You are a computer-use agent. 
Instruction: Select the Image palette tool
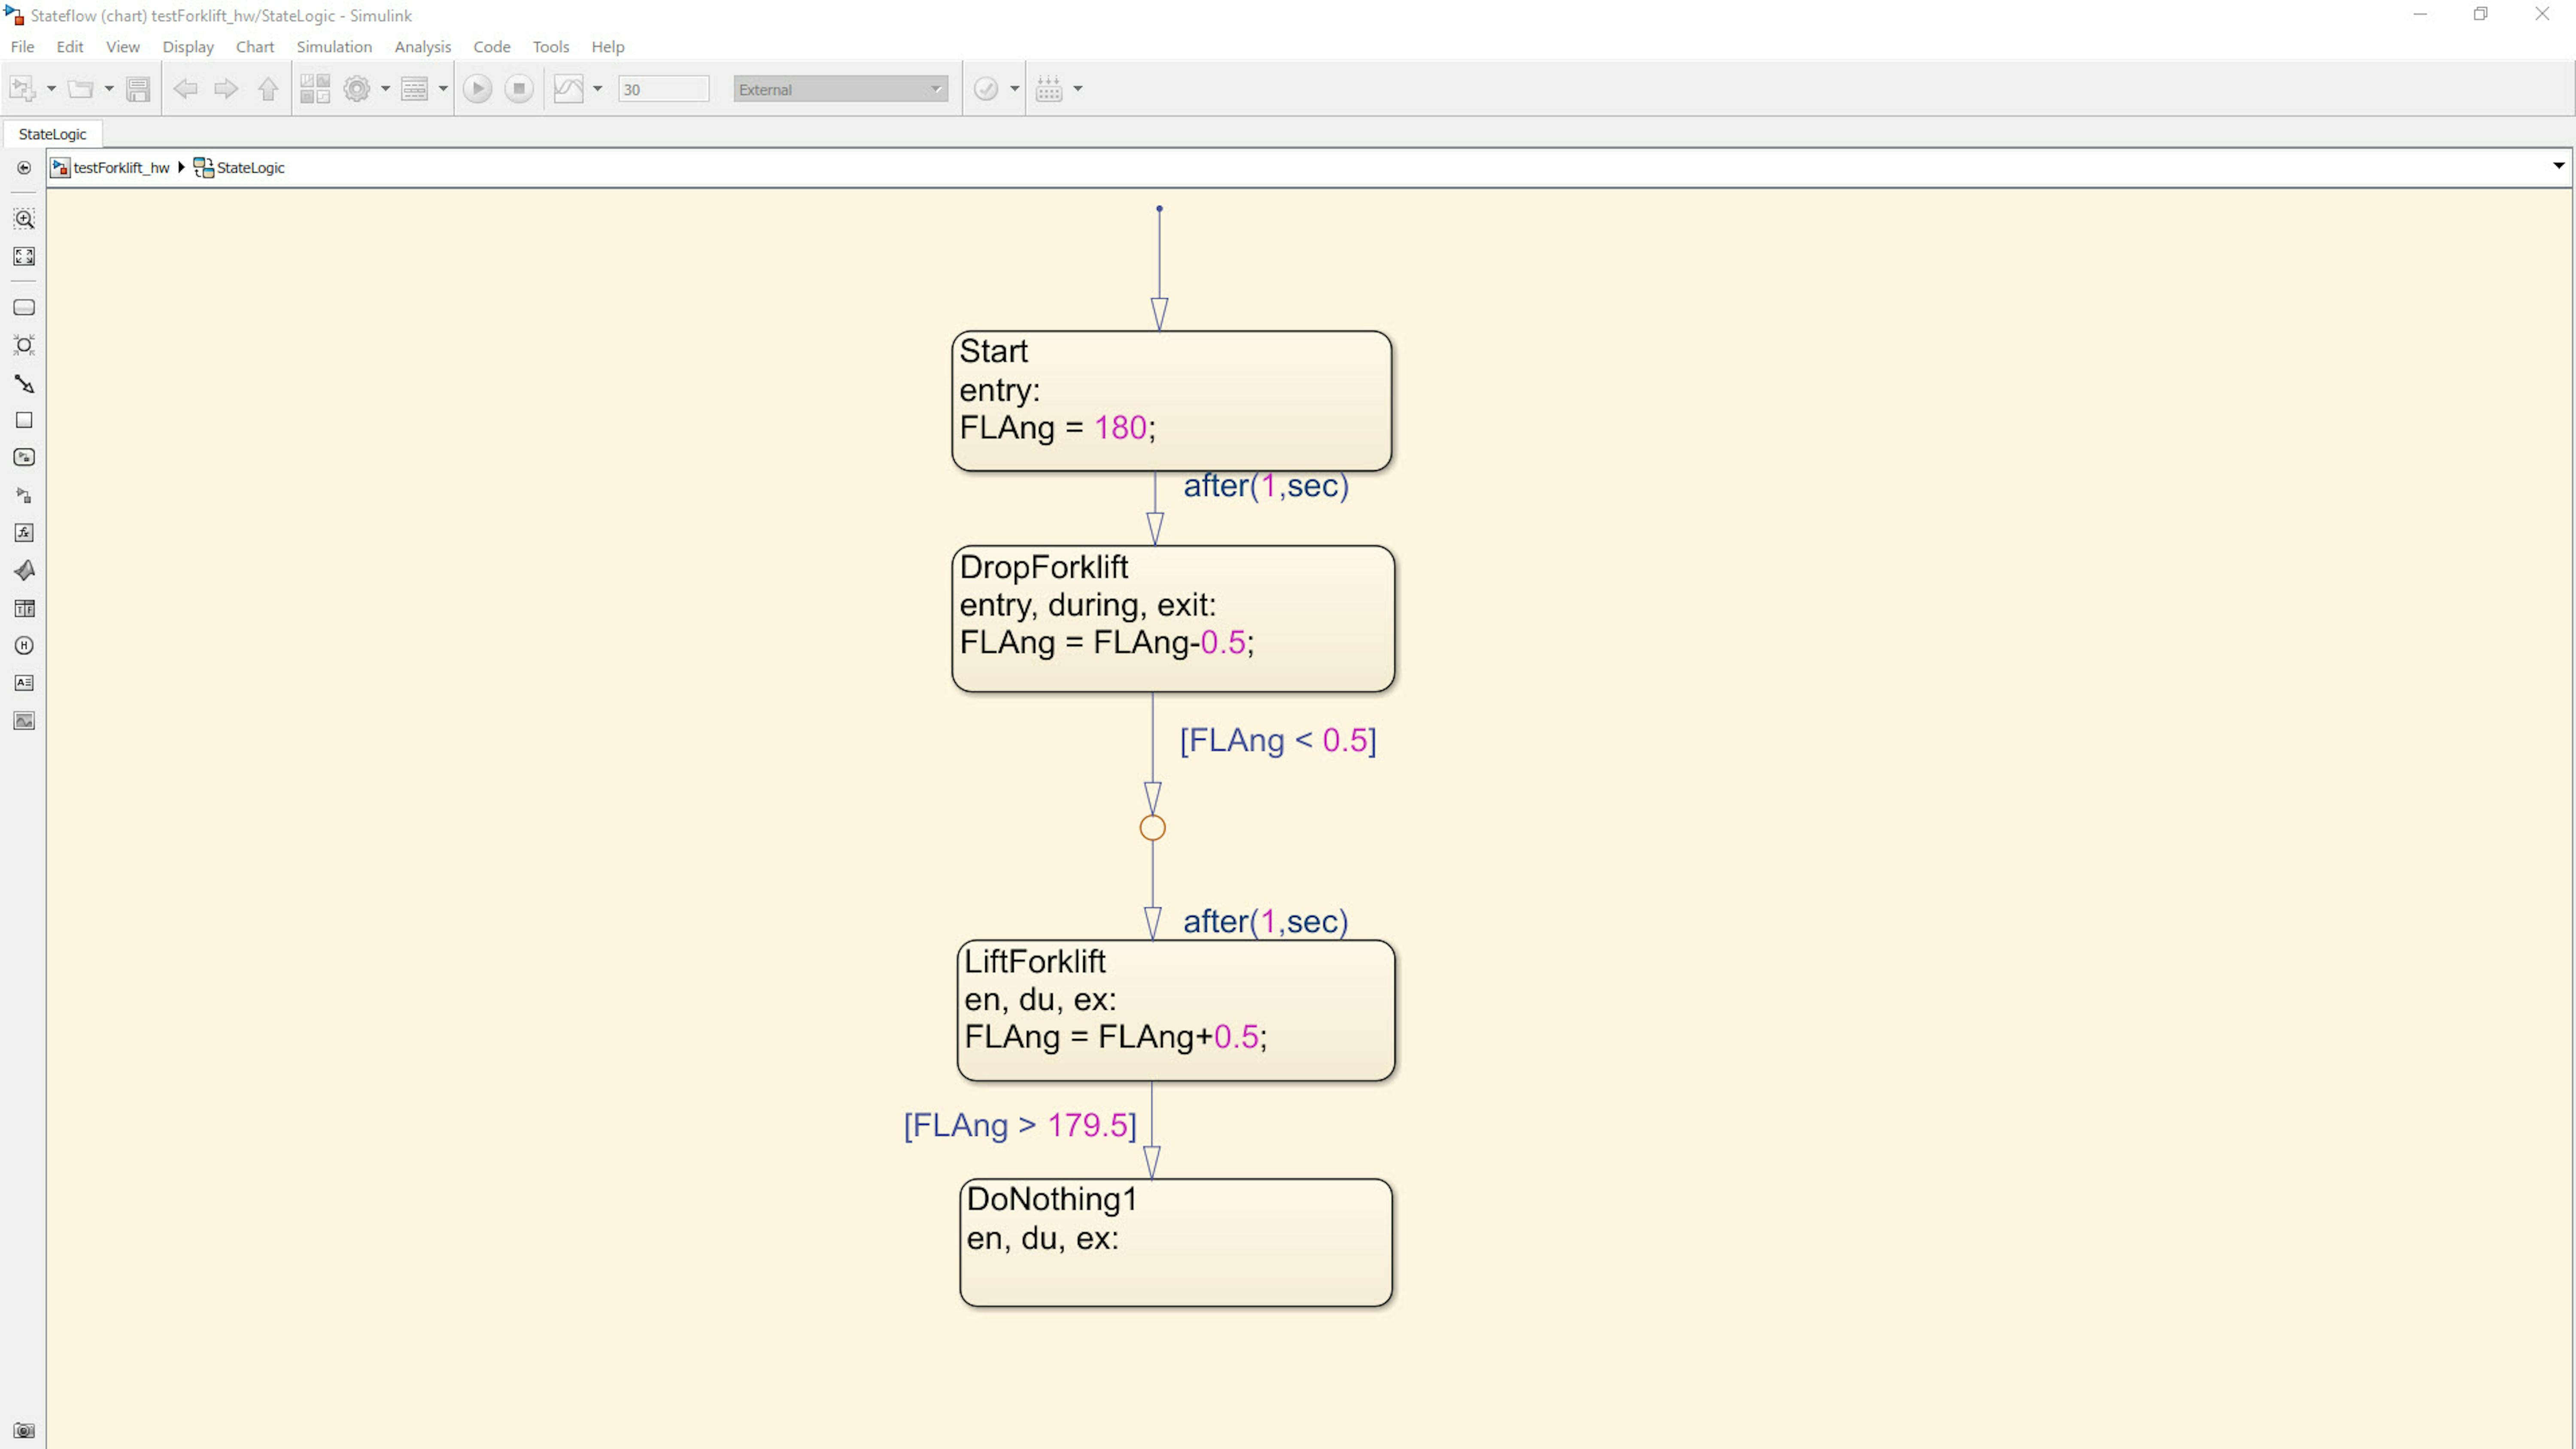click(x=24, y=721)
